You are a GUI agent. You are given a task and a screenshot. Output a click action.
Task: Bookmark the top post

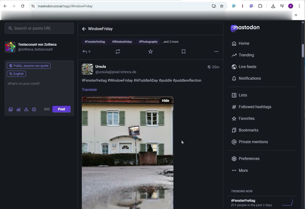tap(184, 52)
